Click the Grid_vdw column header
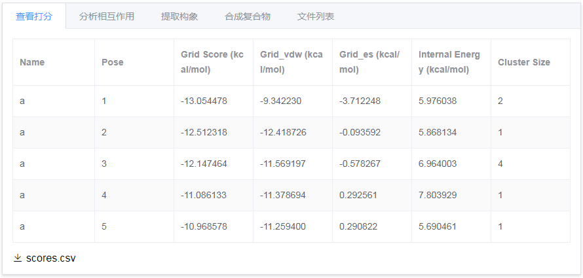This screenshot has height=278, width=583. coord(291,62)
